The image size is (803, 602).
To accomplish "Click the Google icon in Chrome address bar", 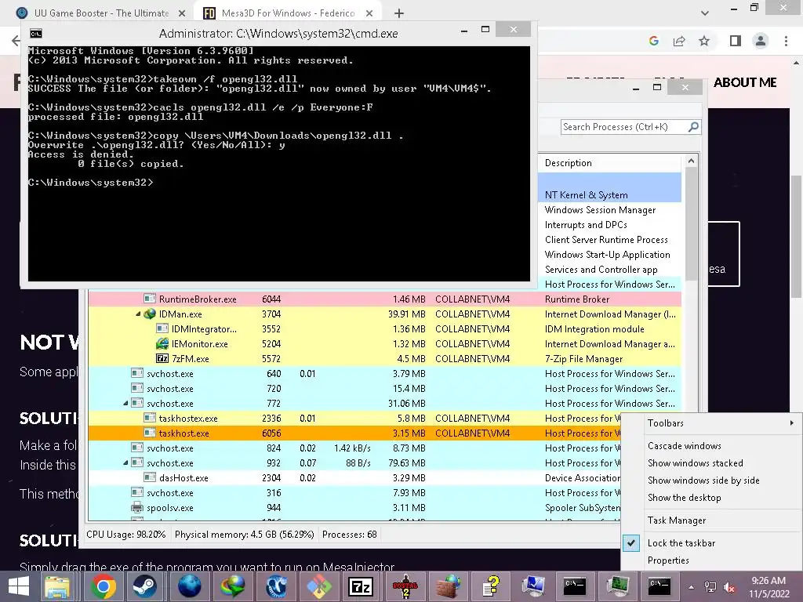I will [x=653, y=41].
